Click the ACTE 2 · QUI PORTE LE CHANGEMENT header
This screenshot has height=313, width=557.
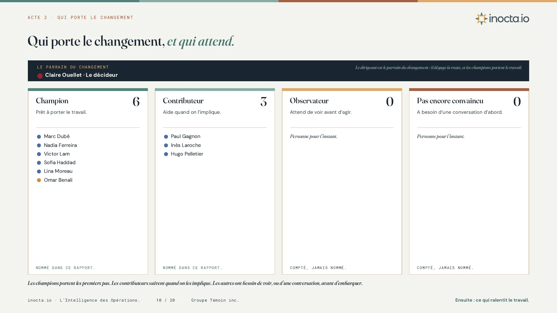(x=80, y=18)
